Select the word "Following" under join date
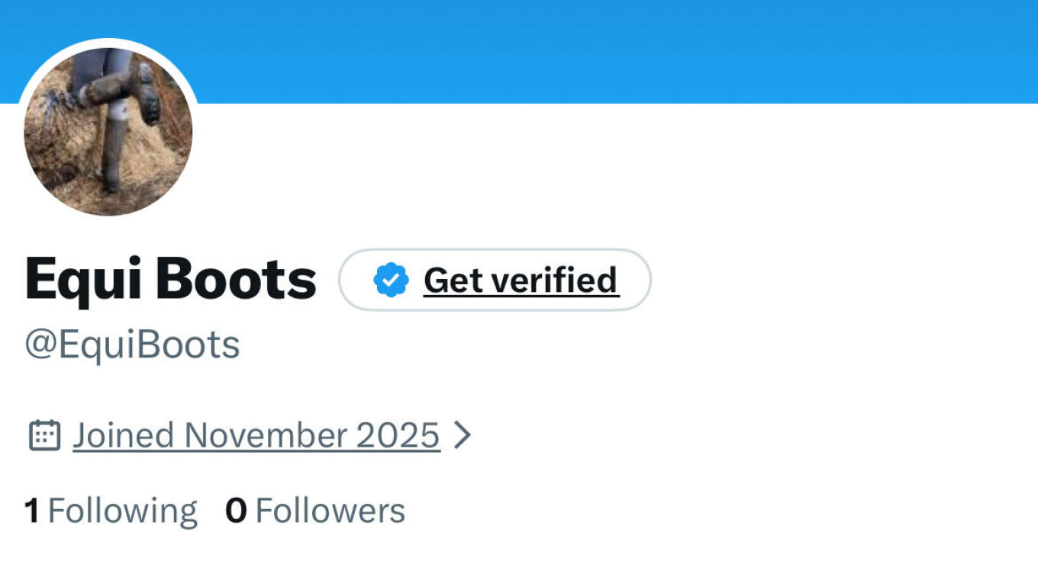Image resolution: width=1038 pixels, height=564 pixels. coord(122,511)
